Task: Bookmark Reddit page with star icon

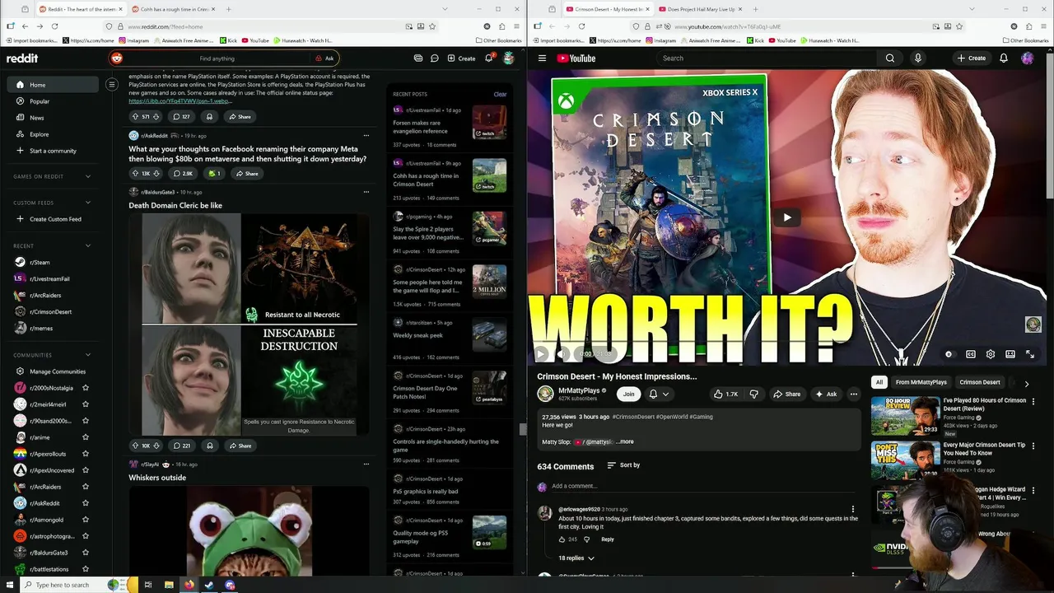Action: point(432,26)
